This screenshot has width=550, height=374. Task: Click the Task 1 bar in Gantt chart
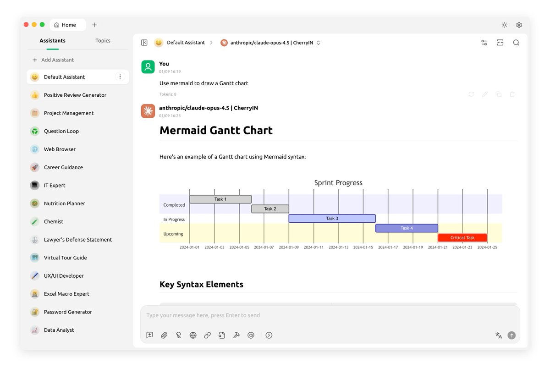(220, 199)
